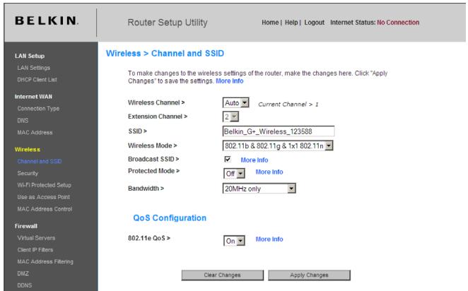Open Client IP Filters page
This screenshot has width=468, height=291.
(35, 250)
